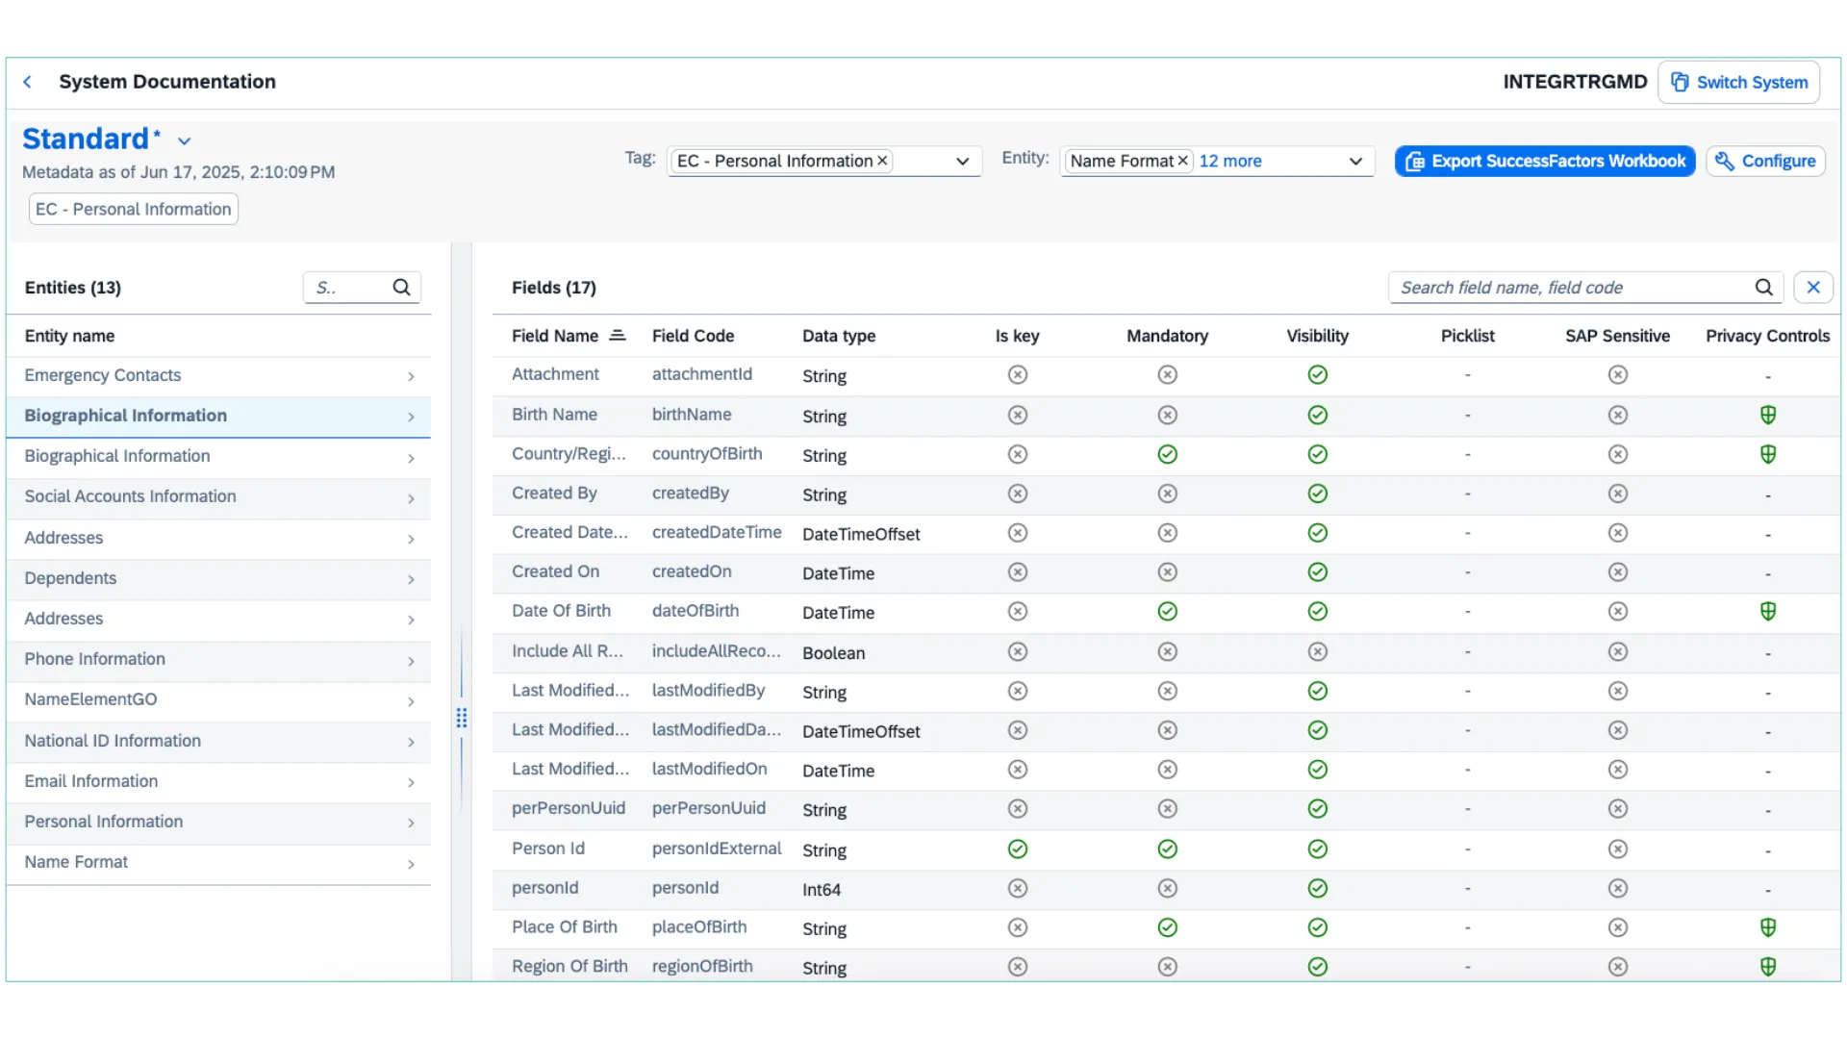Click Attachment SAP Sensitive cross icon
The height and width of the screenshot is (1039, 1847).
pyautogui.click(x=1618, y=374)
